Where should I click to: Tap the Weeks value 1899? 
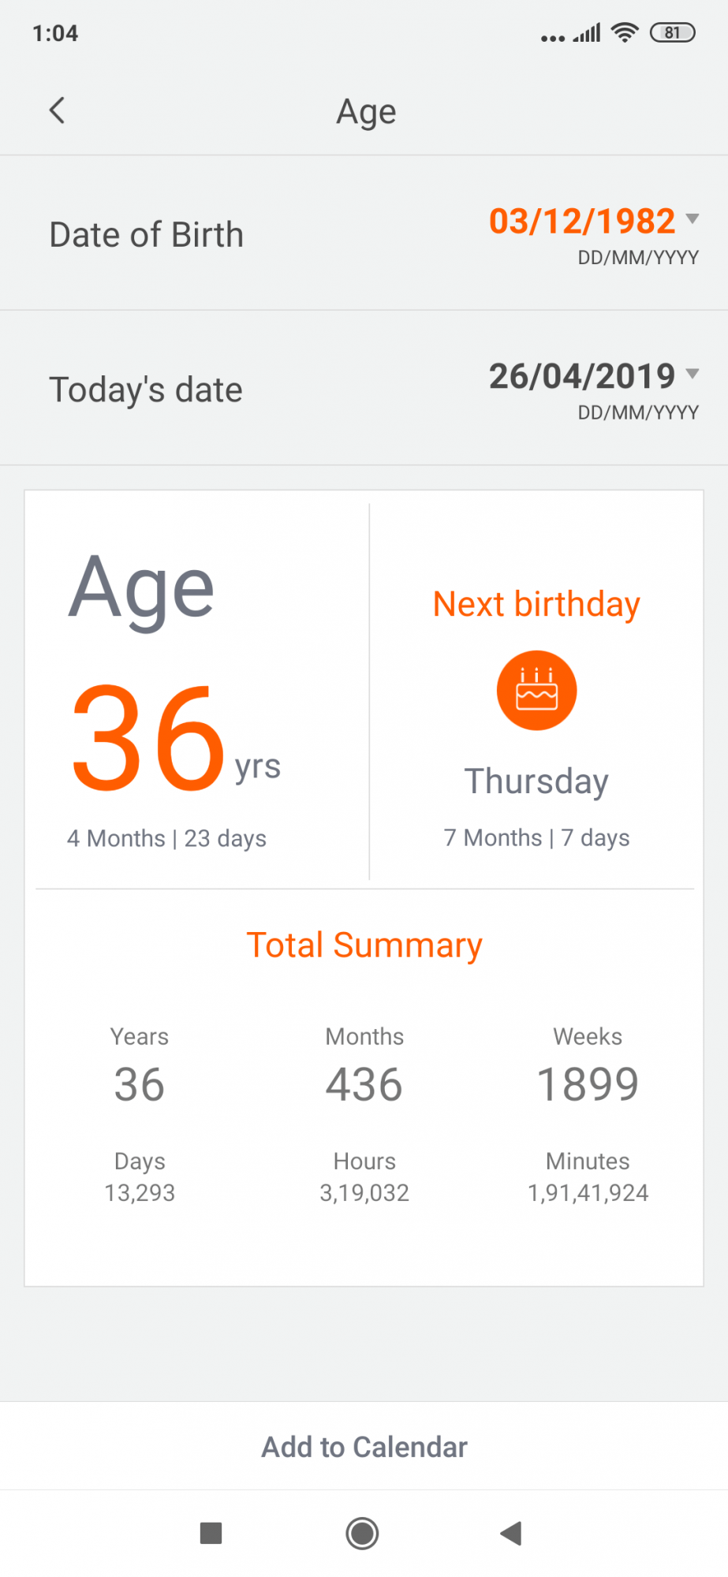pyautogui.click(x=588, y=1084)
